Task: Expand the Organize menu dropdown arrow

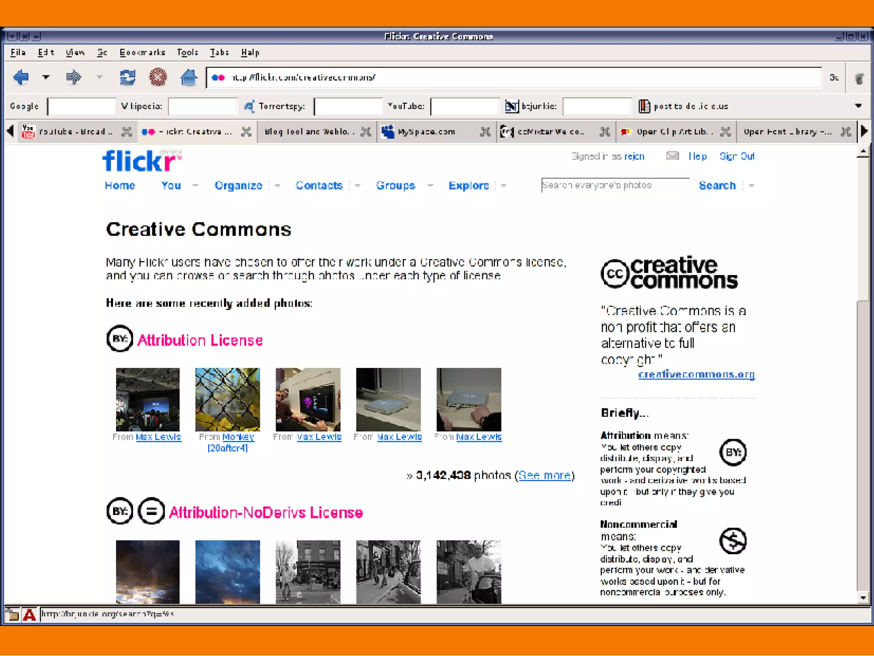Action: point(277,185)
